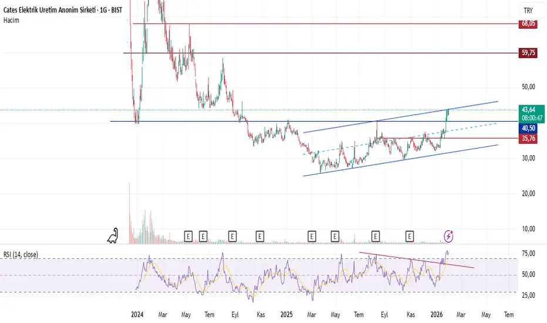
Task: Open the earnings E marker near Eyl 2024
Action: click(232, 237)
